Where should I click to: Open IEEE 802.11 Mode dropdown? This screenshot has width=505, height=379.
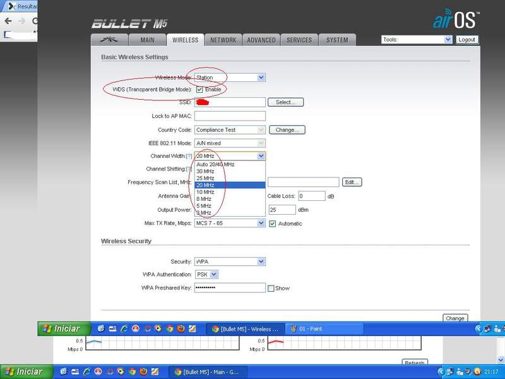click(230, 143)
